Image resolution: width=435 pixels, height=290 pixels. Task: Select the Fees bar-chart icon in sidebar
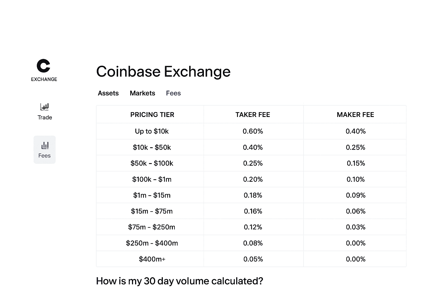tap(45, 146)
